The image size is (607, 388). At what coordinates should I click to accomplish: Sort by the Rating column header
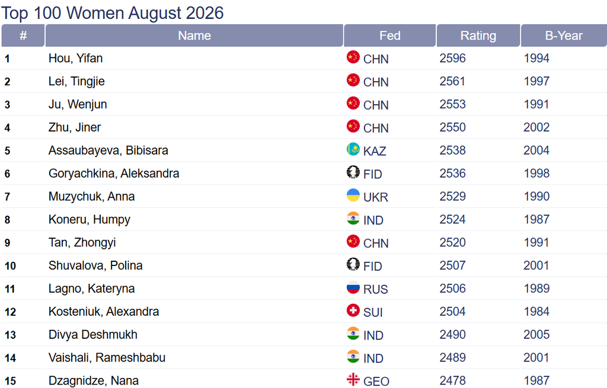coord(478,36)
